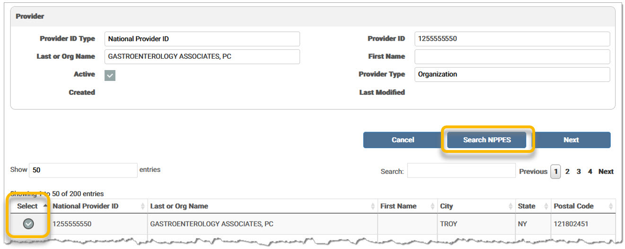Click into the First Name field
Image resolution: width=625 pixels, height=249 pixels.
click(x=512, y=57)
